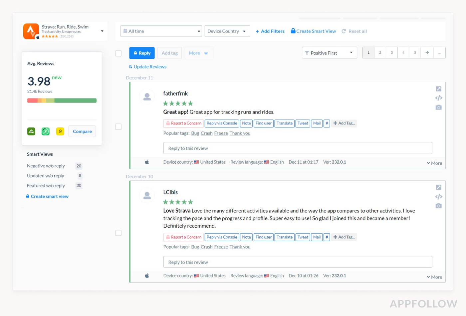Open the first green competitor app icon
This screenshot has width=466, height=316.
tap(31, 131)
